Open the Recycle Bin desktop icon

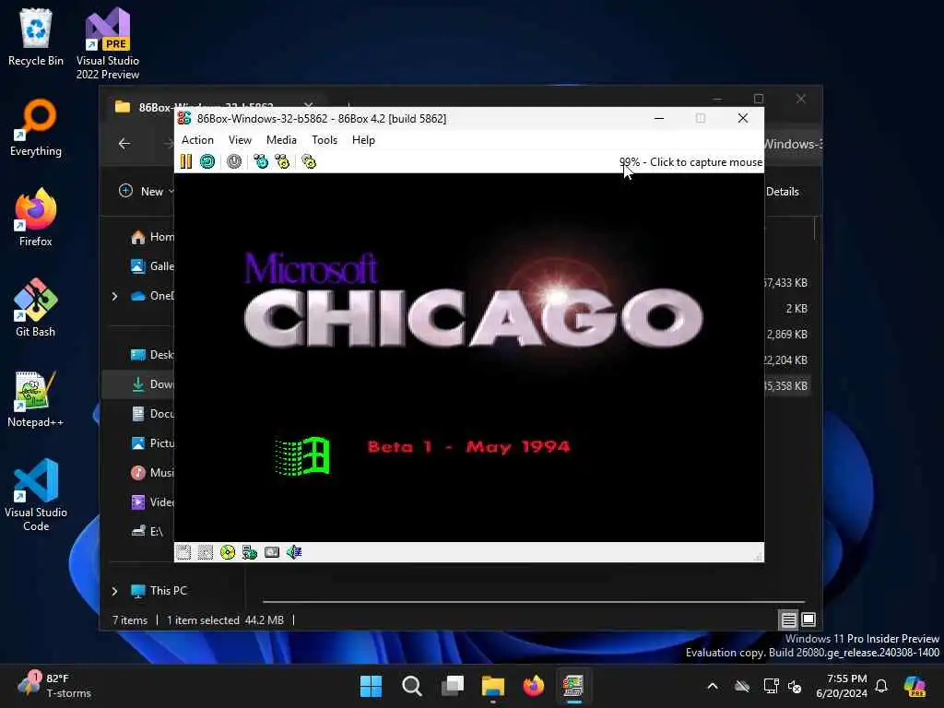(36, 37)
